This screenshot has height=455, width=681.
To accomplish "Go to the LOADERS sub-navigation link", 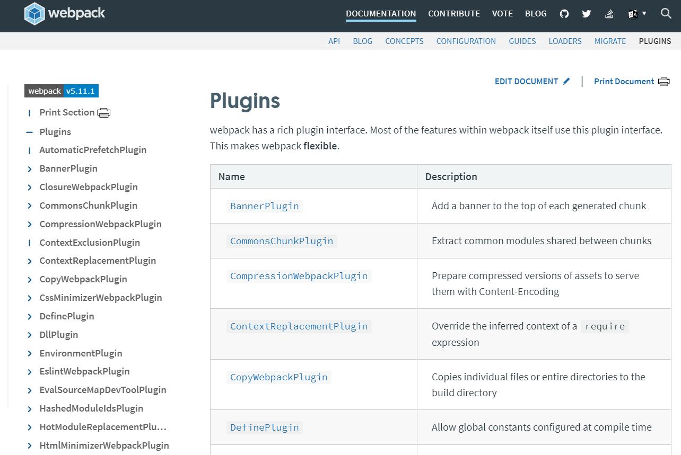I will pyautogui.click(x=565, y=41).
